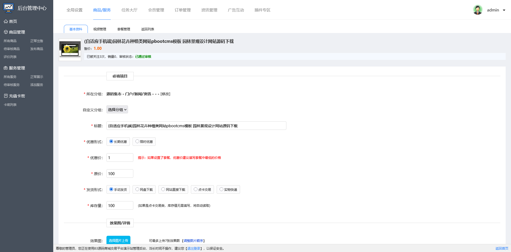Click the 优惠价 input field

[x=120, y=158]
